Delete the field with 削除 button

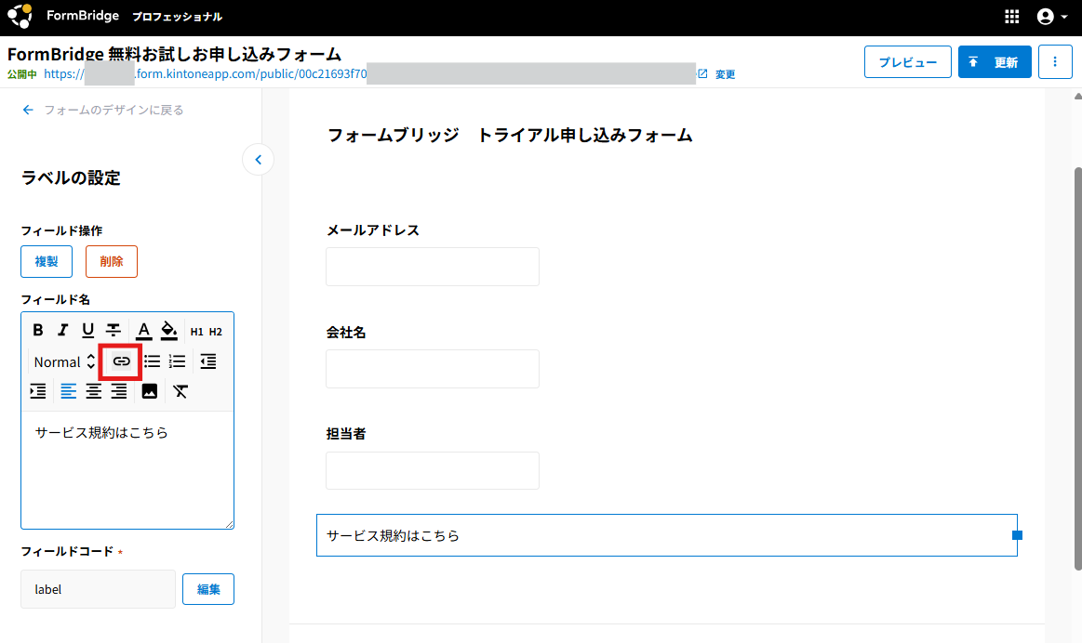[111, 262]
